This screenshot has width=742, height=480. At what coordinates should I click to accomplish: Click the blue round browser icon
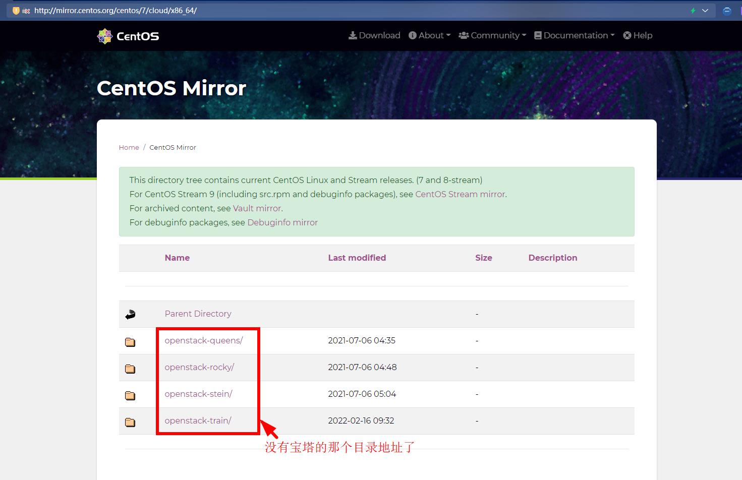727,11
